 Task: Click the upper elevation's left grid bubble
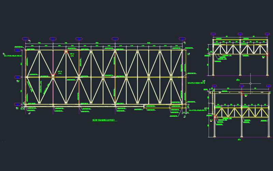point(213,34)
